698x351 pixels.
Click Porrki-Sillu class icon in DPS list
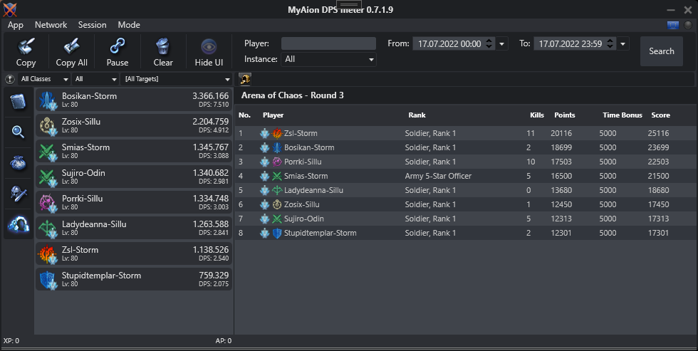(x=47, y=203)
